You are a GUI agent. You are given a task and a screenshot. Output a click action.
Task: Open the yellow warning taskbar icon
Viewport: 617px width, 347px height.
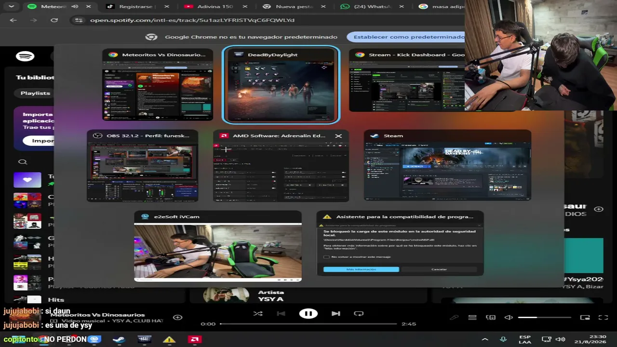pos(169,339)
